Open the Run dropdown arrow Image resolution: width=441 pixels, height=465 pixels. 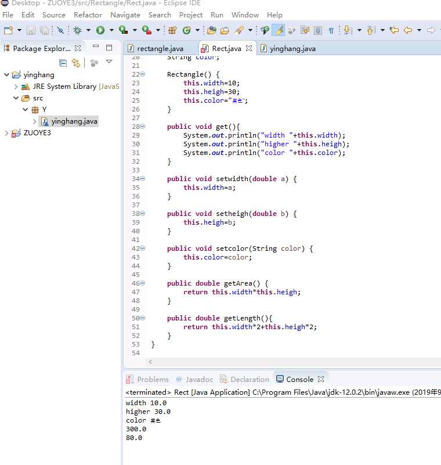coord(111,30)
